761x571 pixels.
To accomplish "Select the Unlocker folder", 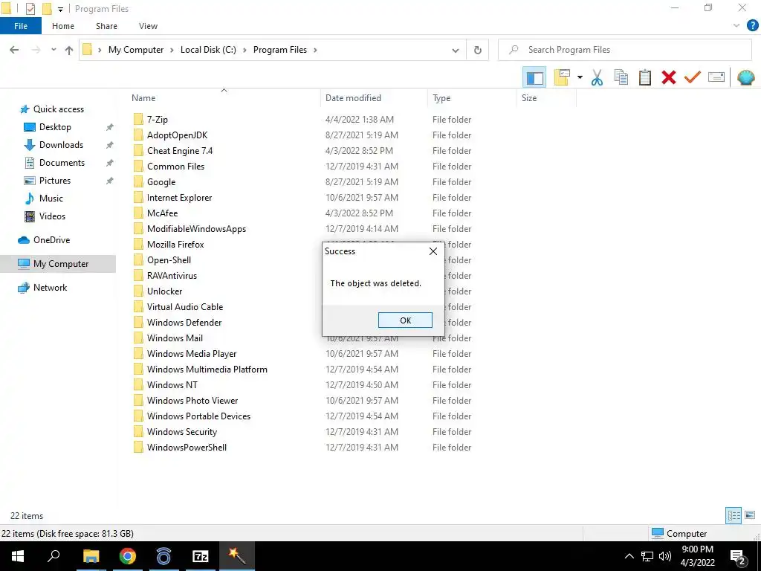I will pyautogui.click(x=164, y=291).
